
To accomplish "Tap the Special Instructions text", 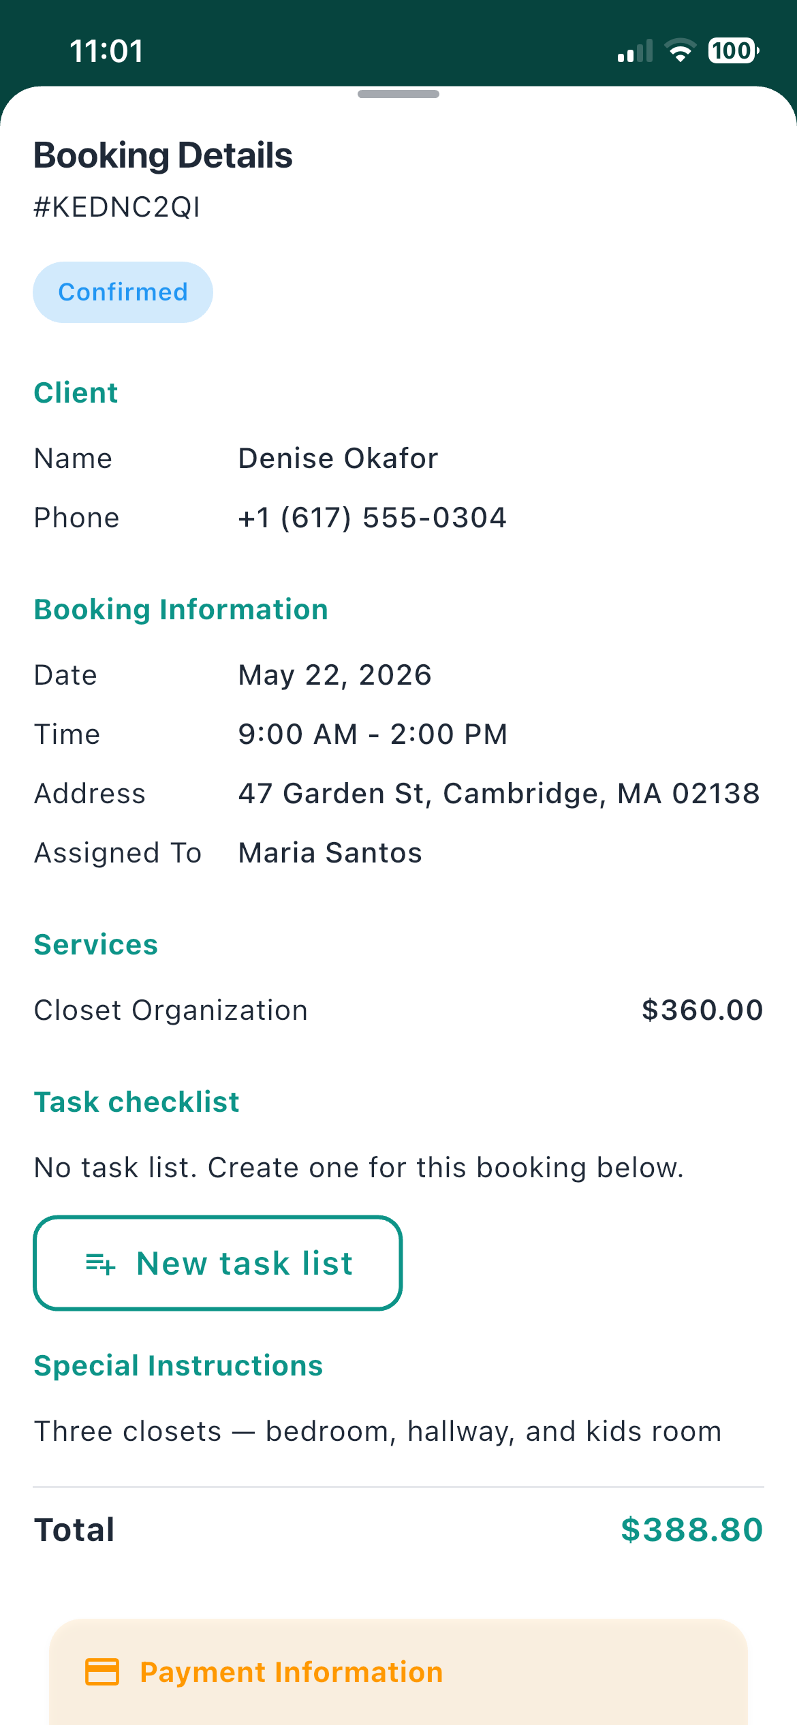I will 377,1431.
